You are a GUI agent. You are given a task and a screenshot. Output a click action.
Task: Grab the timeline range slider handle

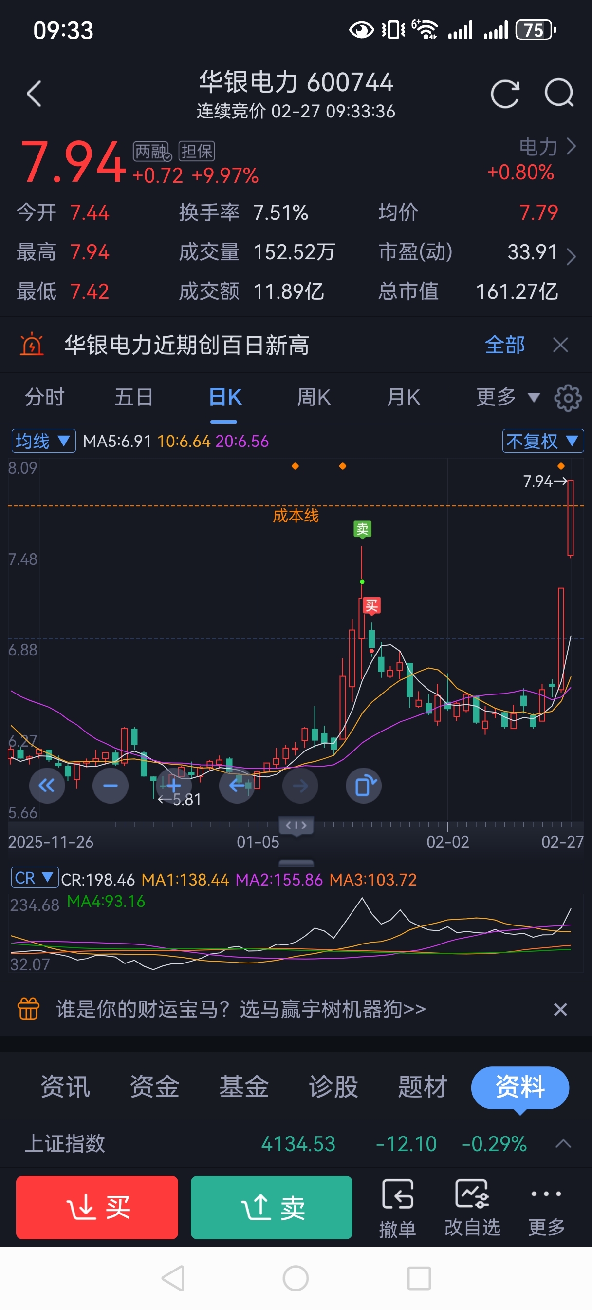[x=296, y=826]
